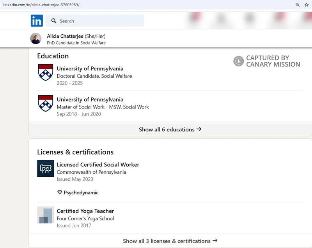Image resolution: width=312 pixels, height=248 pixels.
Task: Open University of Pennsylvania MSW entry title
Action: (x=90, y=100)
